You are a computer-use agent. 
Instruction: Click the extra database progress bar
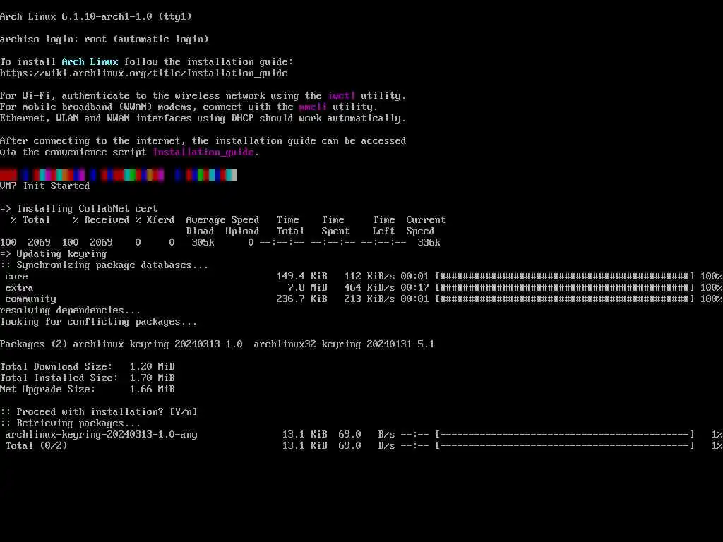pos(565,288)
